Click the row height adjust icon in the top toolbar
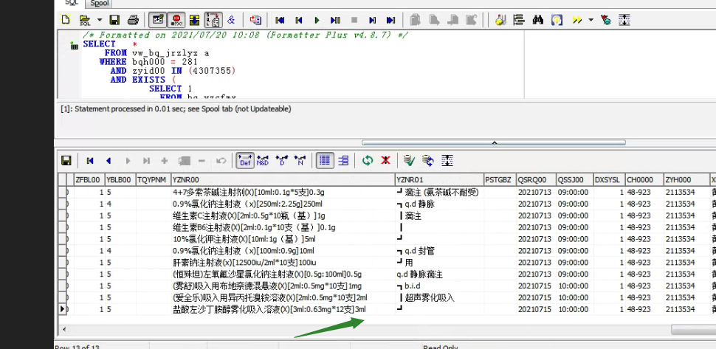Screen dimensions: 716x349 point(624,20)
